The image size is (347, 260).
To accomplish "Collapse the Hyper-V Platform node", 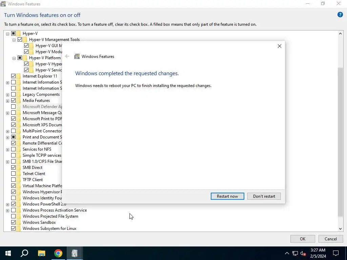I will (14, 58).
